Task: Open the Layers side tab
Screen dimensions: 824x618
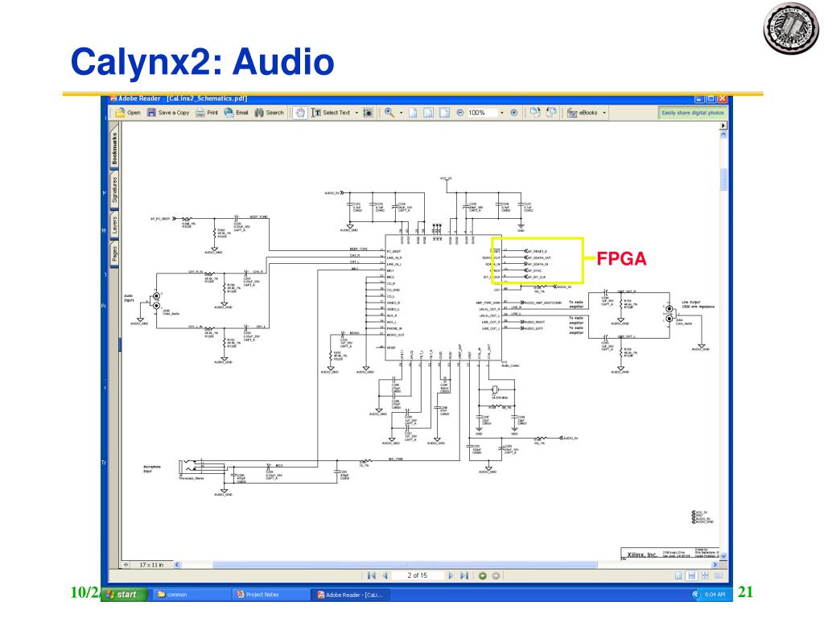Action: tap(114, 225)
